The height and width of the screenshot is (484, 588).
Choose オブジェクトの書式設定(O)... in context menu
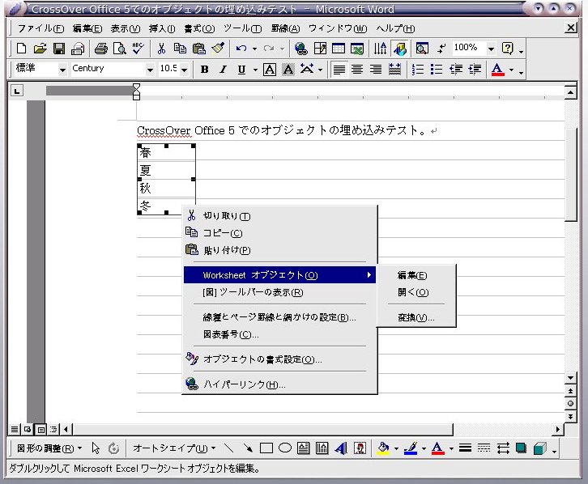279,359
